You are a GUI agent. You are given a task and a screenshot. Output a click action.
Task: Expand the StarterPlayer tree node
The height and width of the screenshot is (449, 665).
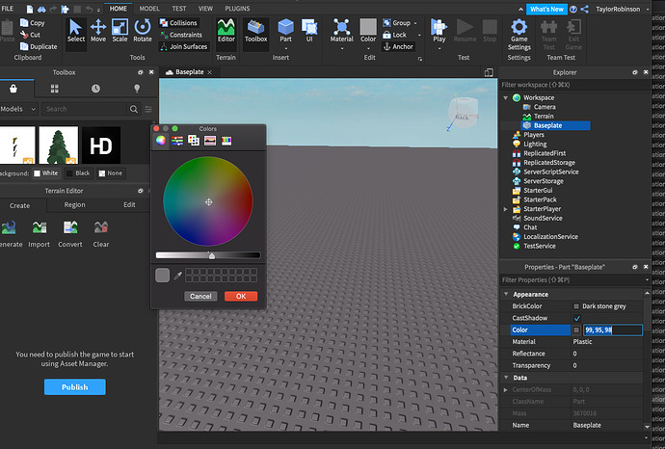point(506,208)
